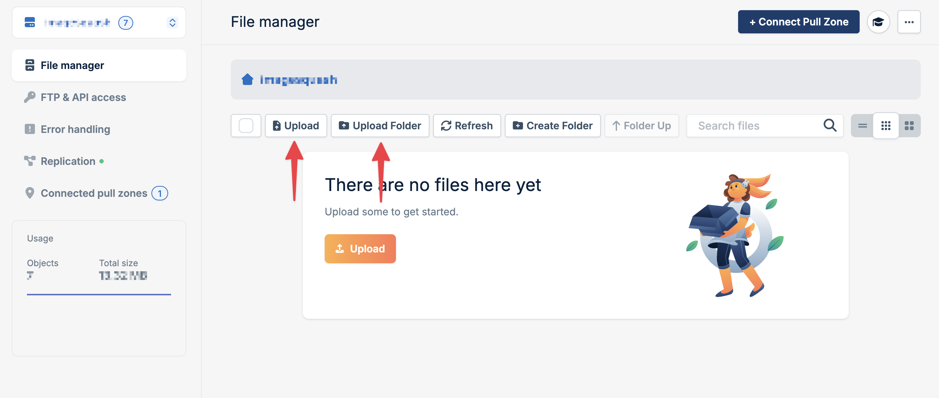Click the Upload Folder toolbar item
Viewport: 939px width, 398px height.
coord(380,126)
